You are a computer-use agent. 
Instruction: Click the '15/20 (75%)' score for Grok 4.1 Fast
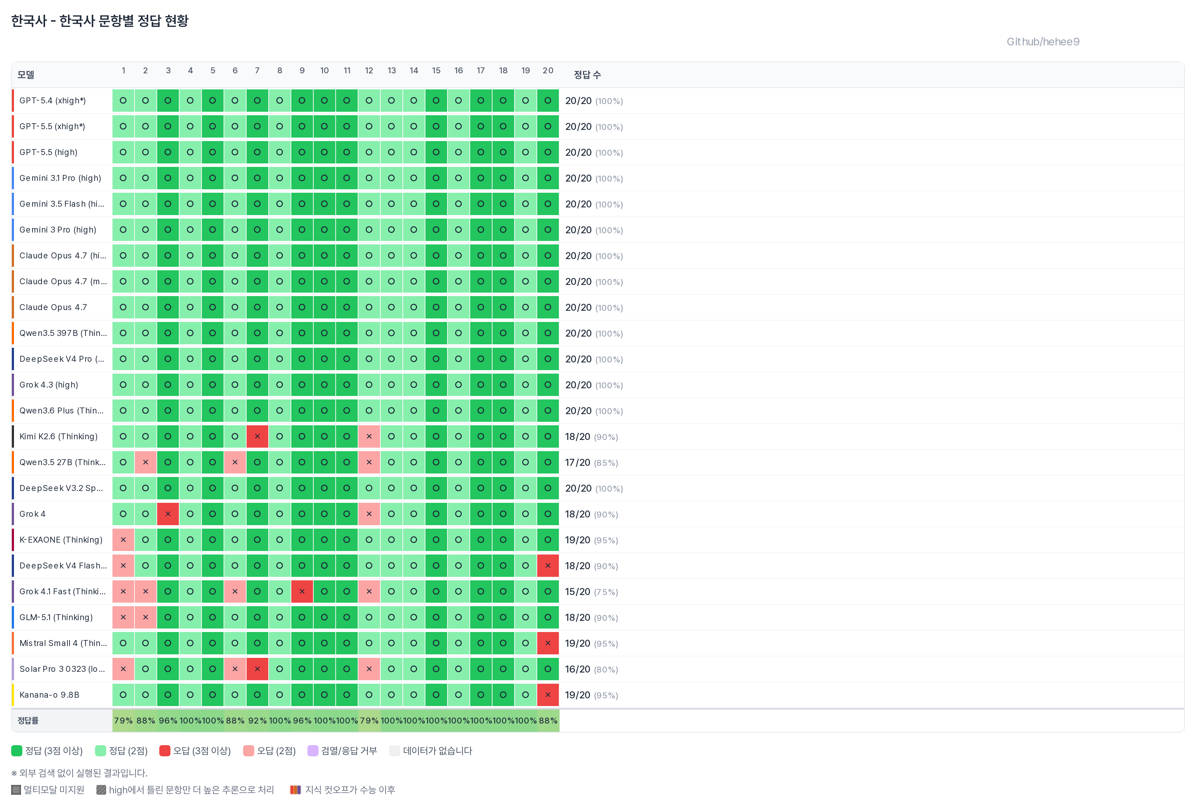[591, 592]
